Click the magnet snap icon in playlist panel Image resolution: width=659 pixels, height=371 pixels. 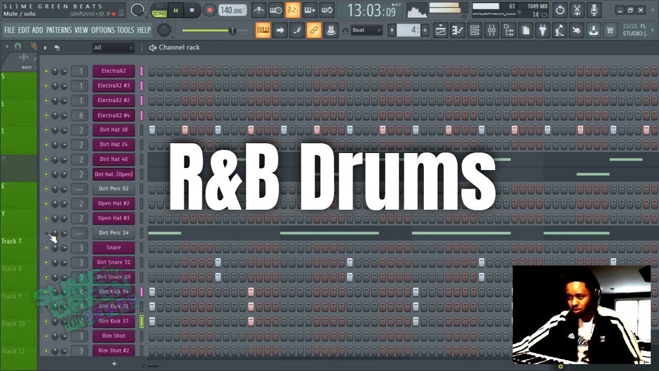click(18, 46)
